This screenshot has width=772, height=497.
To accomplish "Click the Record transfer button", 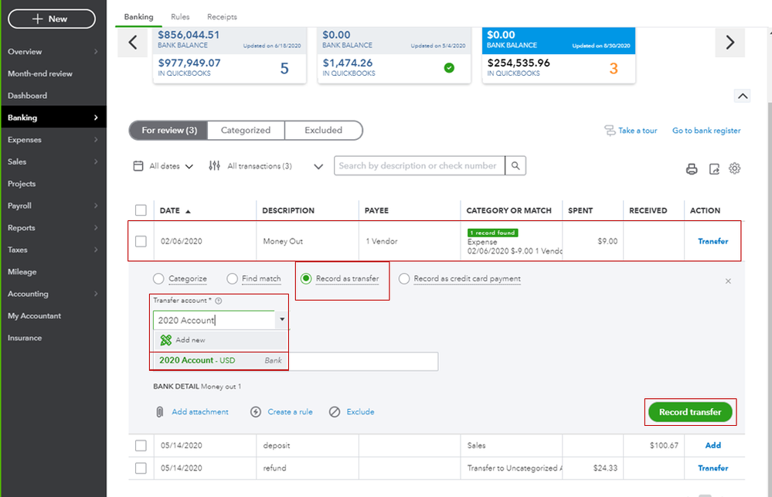I will pos(690,412).
